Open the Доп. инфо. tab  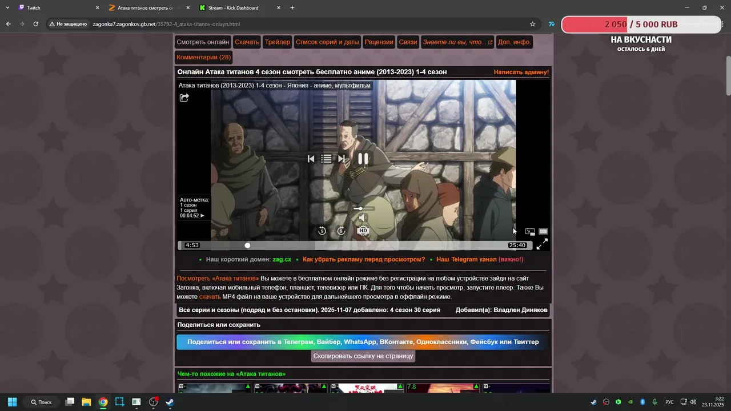515,42
